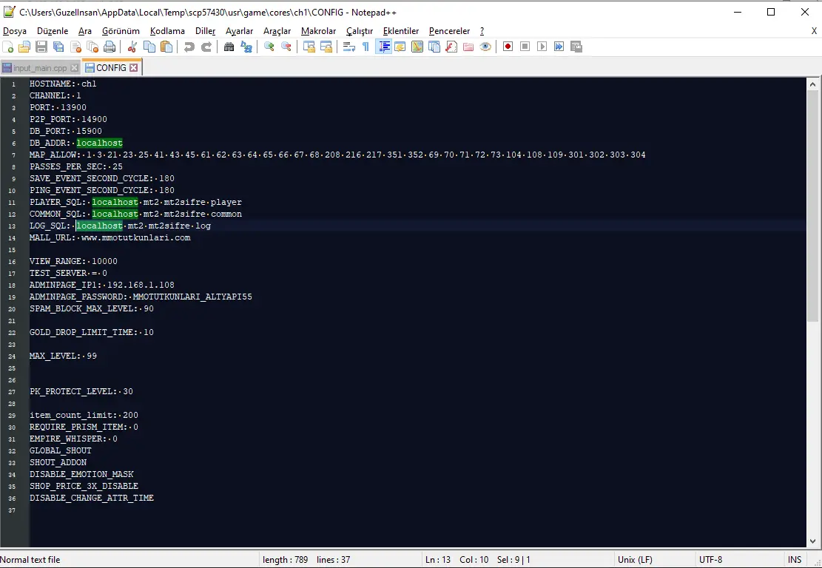Click the Zoom in magnifier icon
This screenshot has height=568, width=822.
(x=269, y=47)
